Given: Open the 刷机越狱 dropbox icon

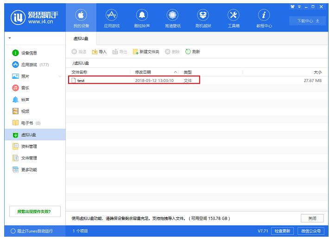Looking at the screenshot, I should point(203,15).
